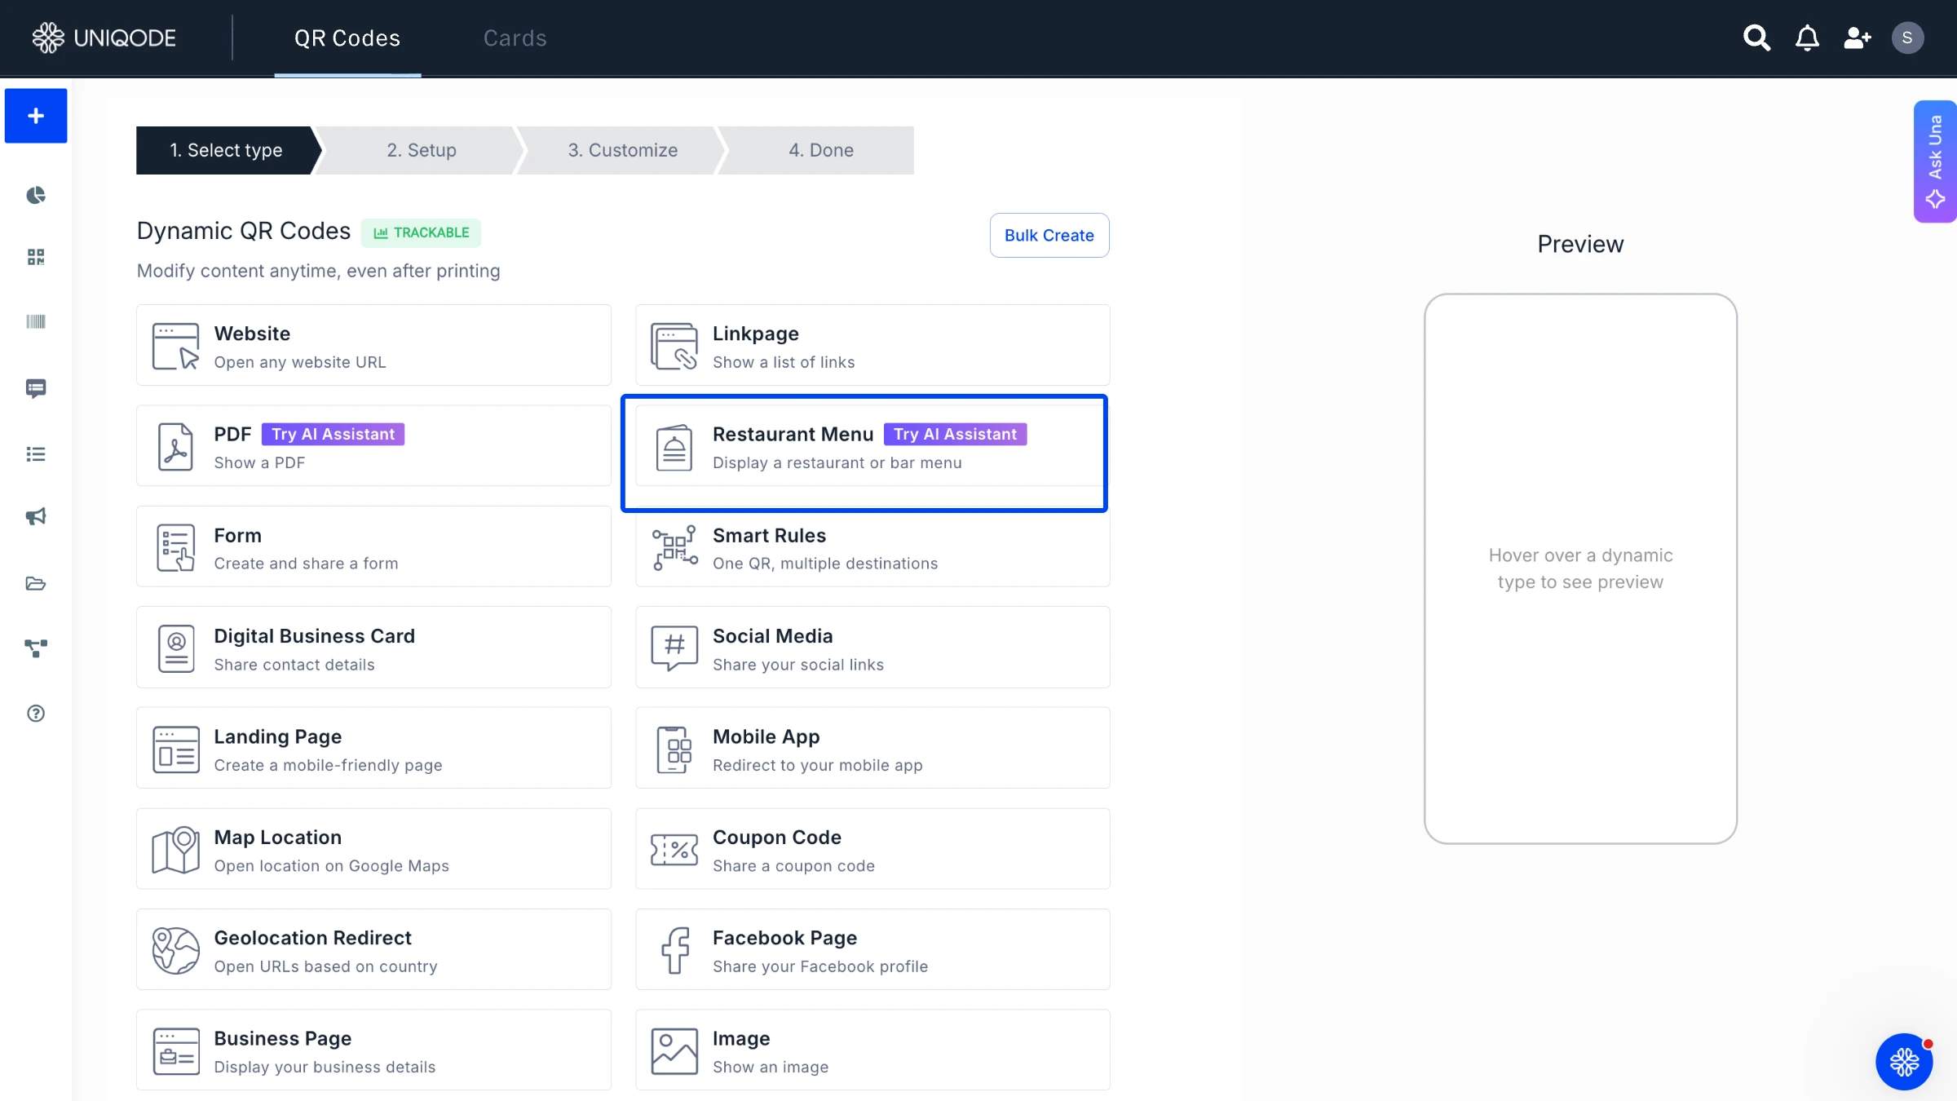Open analytics pie chart sidebar icon
Image resolution: width=1957 pixels, height=1101 pixels.
pyautogui.click(x=36, y=195)
